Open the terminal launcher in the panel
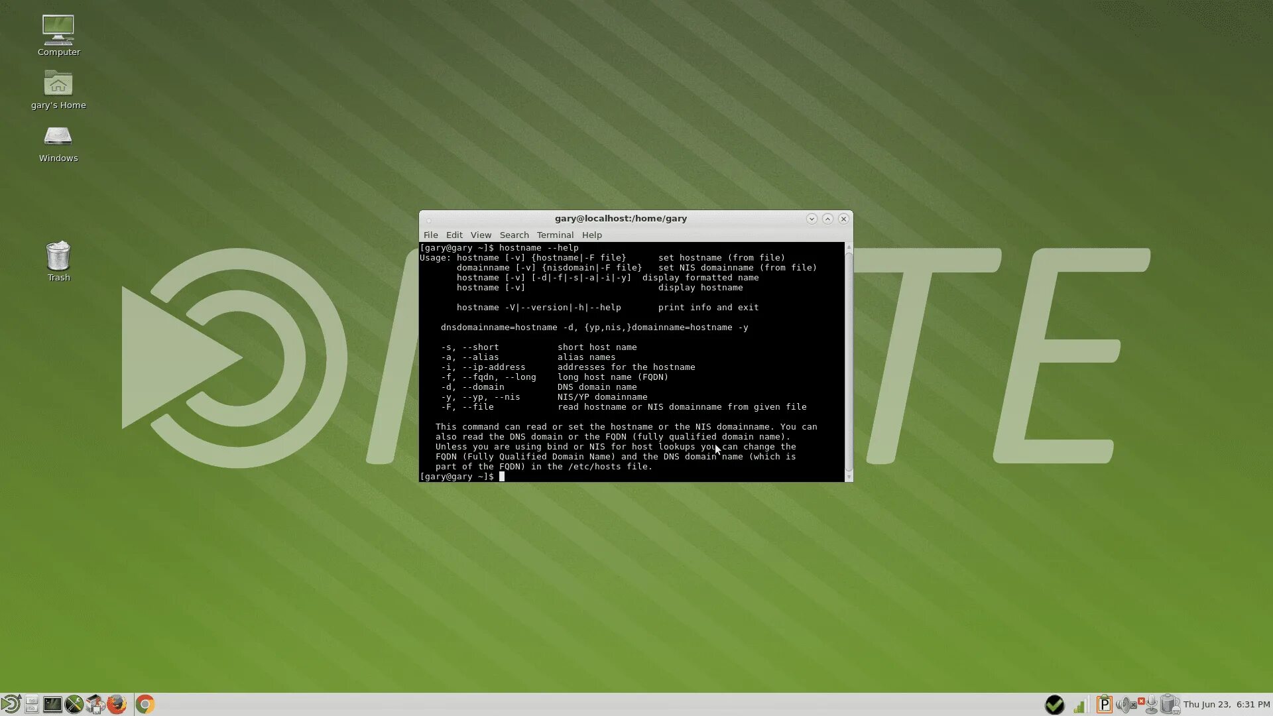The image size is (1273, 716). pyautogui.click(x=52, y=704)
